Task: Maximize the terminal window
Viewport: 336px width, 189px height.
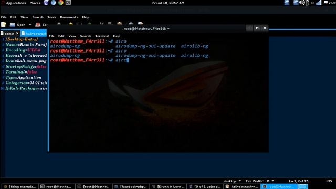Action: coord(257,28)
